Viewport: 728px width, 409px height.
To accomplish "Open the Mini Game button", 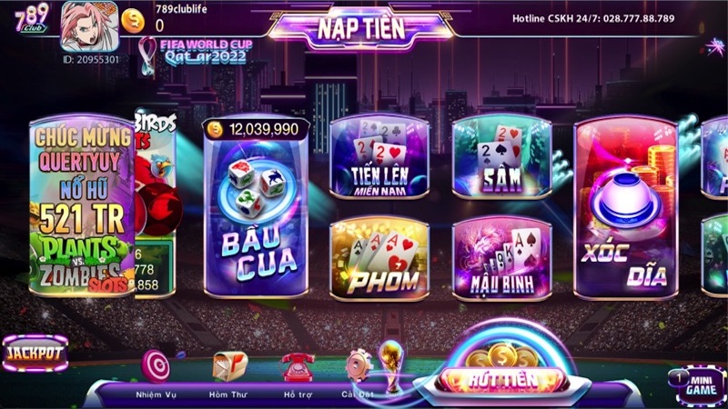I will click(697, 385).
